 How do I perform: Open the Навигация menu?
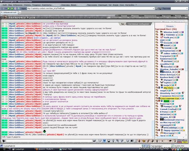point(103,5)
